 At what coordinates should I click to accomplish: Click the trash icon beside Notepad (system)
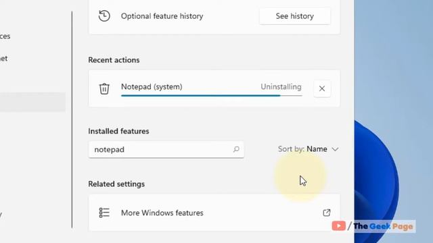[104, 88]
